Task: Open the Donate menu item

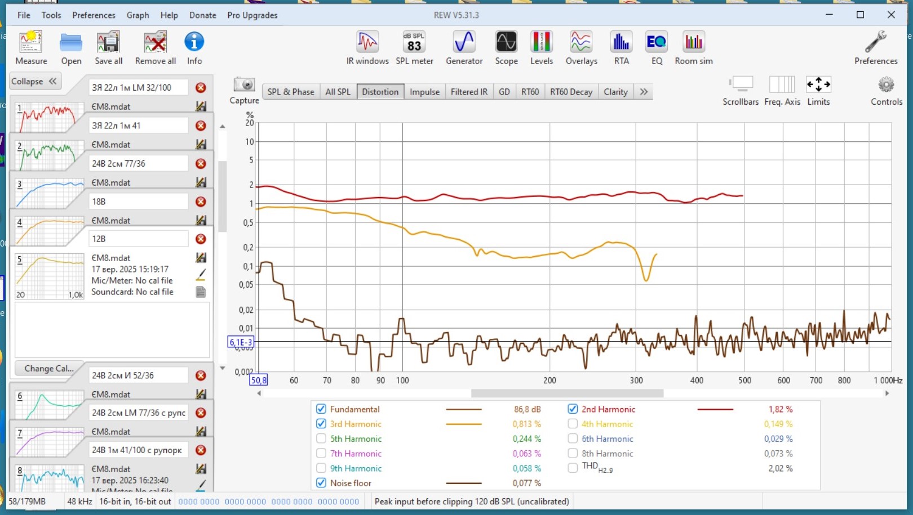Action: (x=203, y=15)
